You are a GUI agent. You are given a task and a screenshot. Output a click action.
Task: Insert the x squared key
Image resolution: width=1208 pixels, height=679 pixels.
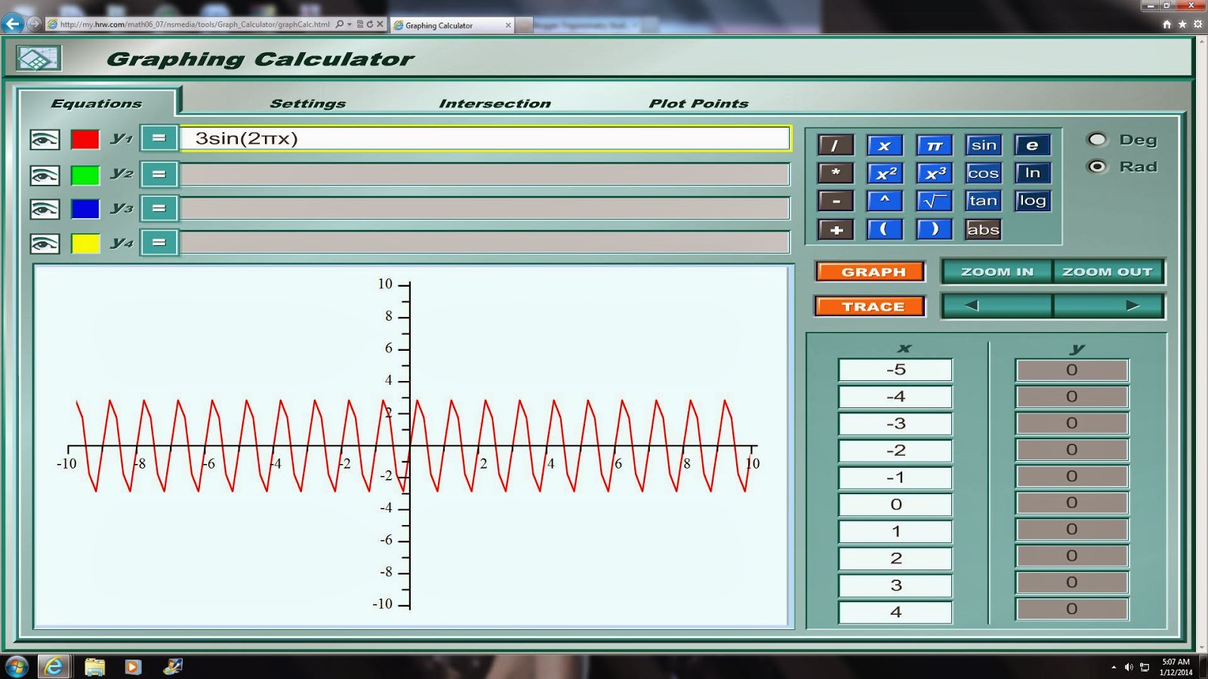point(885,173)
